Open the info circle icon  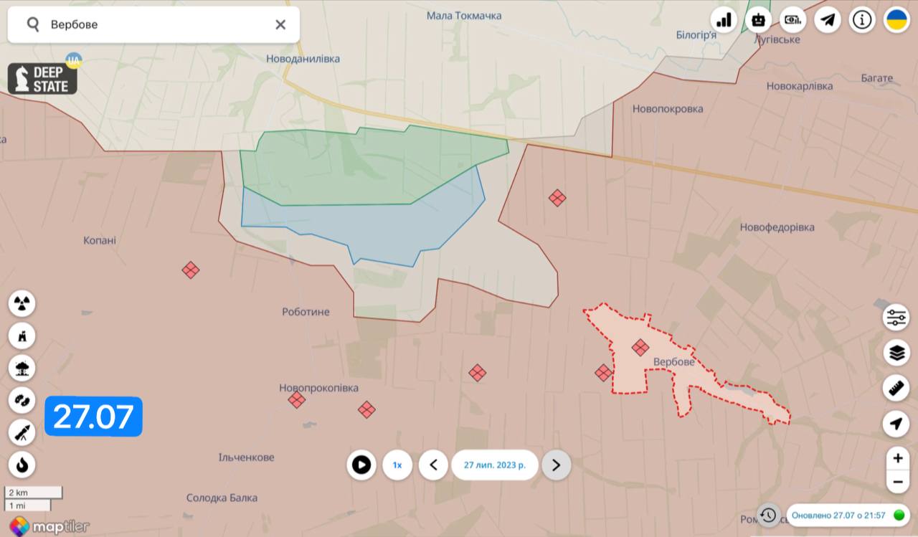[862, 20]
